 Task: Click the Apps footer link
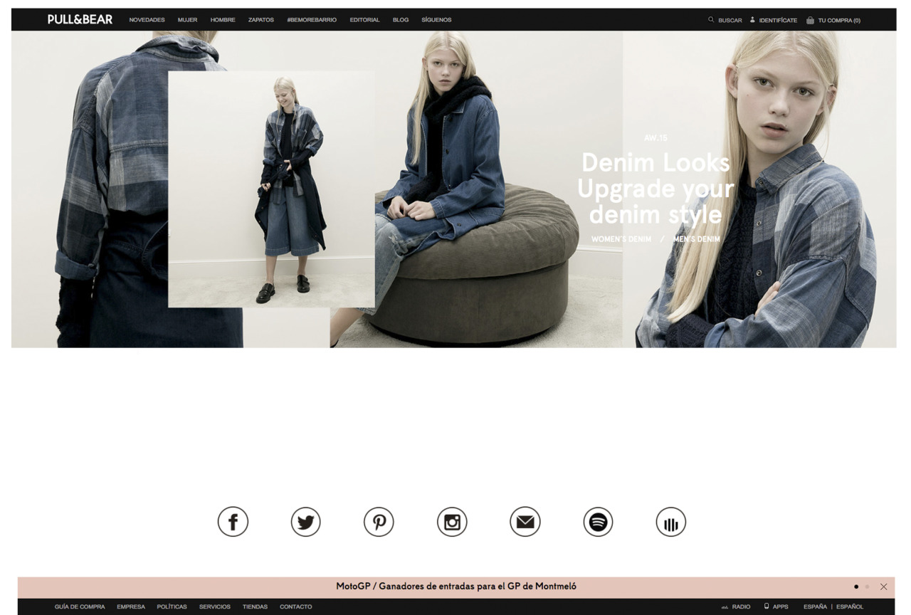coord(781,606)
